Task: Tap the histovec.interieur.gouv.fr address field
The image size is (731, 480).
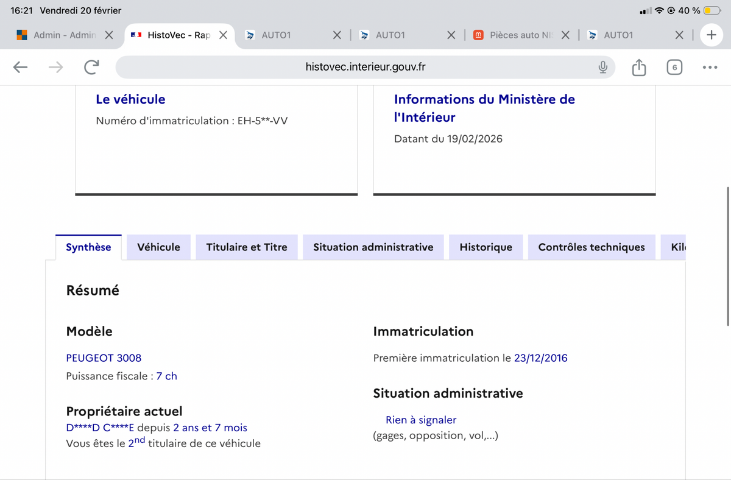Action: (x=365, y=67)
